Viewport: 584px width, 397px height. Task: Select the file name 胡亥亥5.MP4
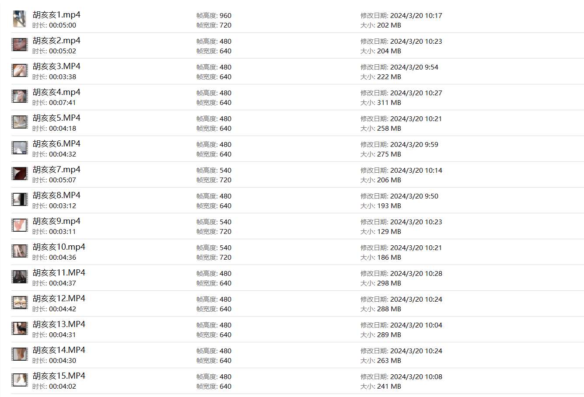click(x=56, y=118)
